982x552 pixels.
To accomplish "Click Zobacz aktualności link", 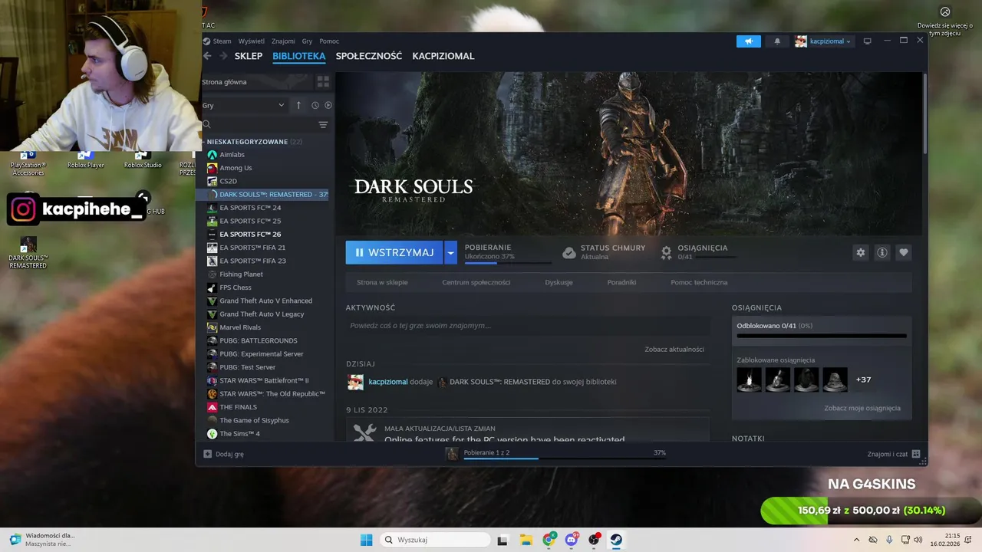I will point(674,349).
